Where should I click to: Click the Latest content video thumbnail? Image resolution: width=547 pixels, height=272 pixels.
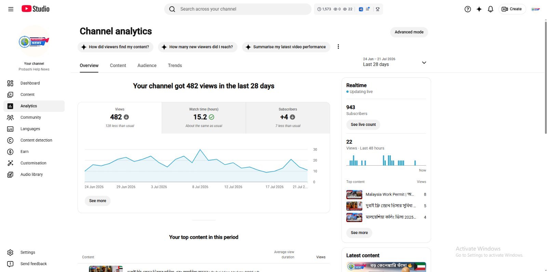point(386,267)
